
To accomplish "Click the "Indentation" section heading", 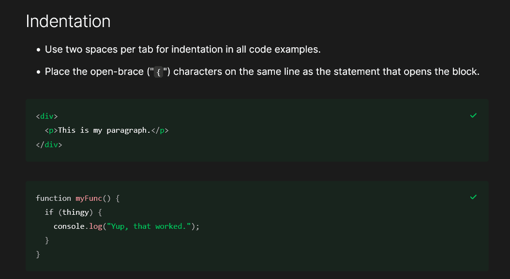I will click(68, 21).
